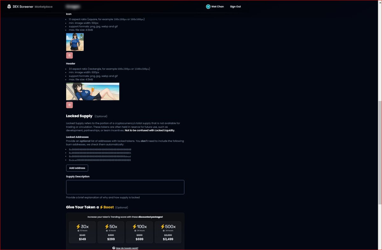Open How do boosts work link

coord(127,248)
